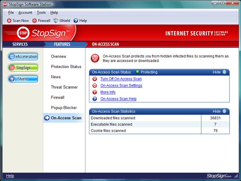Image resolution: width=241 pixels, height=181 pixels.
Task: Click INTERNET SECURITY banner text
Action: [x=189, y=33]
